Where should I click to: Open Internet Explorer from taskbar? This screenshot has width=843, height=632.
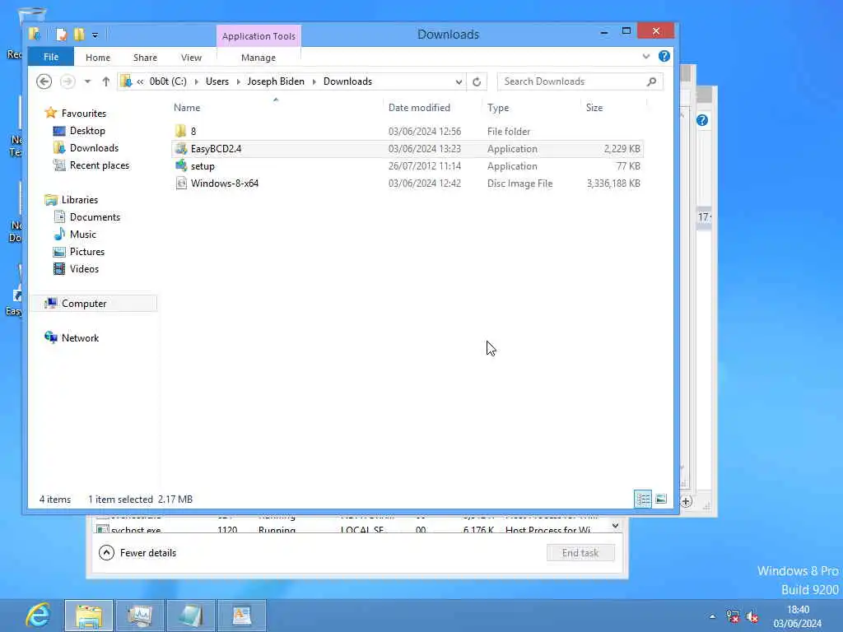[x=38, y=616]
